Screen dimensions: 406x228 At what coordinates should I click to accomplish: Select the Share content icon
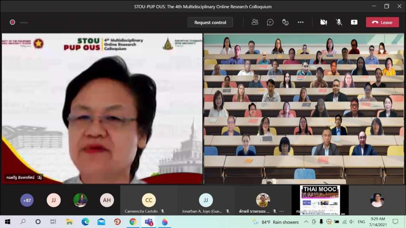pos(354,22)
